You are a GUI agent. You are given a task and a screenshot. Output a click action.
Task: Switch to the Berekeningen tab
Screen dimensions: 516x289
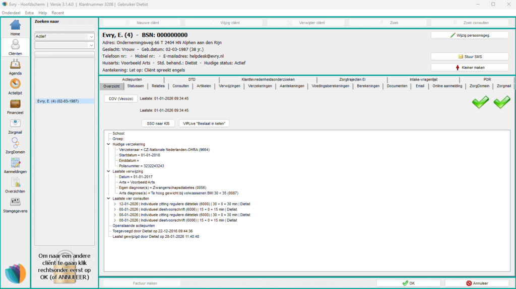point(368,86)
